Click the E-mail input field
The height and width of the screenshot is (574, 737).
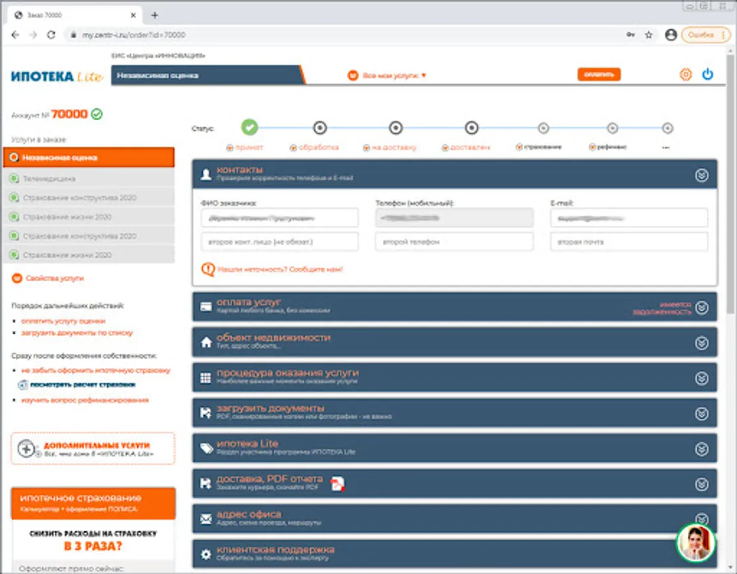(x=629, y=218)
